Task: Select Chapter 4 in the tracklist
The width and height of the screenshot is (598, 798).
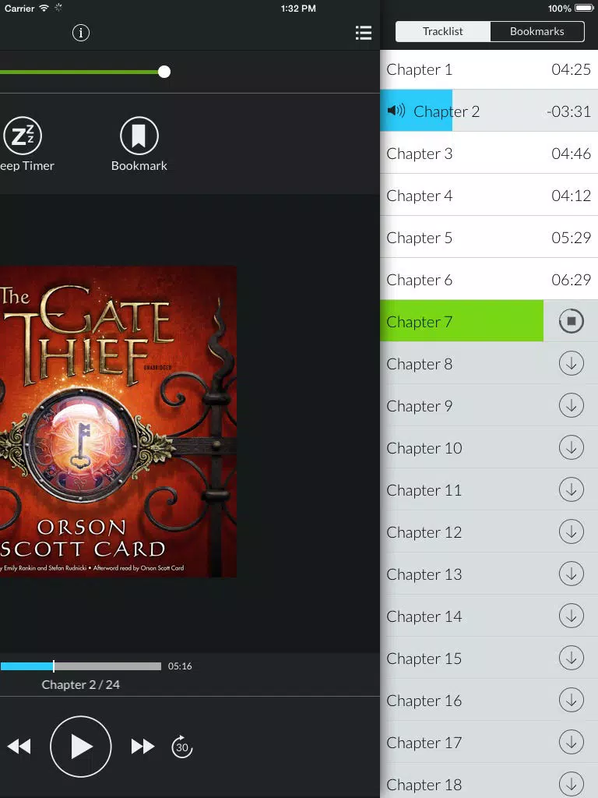Action: (x=489, y=196)
